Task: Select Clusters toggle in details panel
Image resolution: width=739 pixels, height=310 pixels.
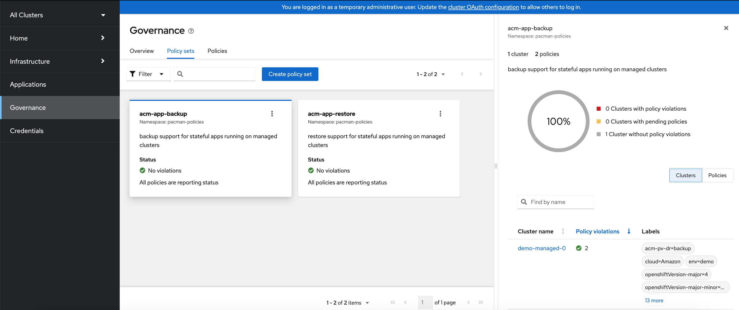Action: [685, 175]
